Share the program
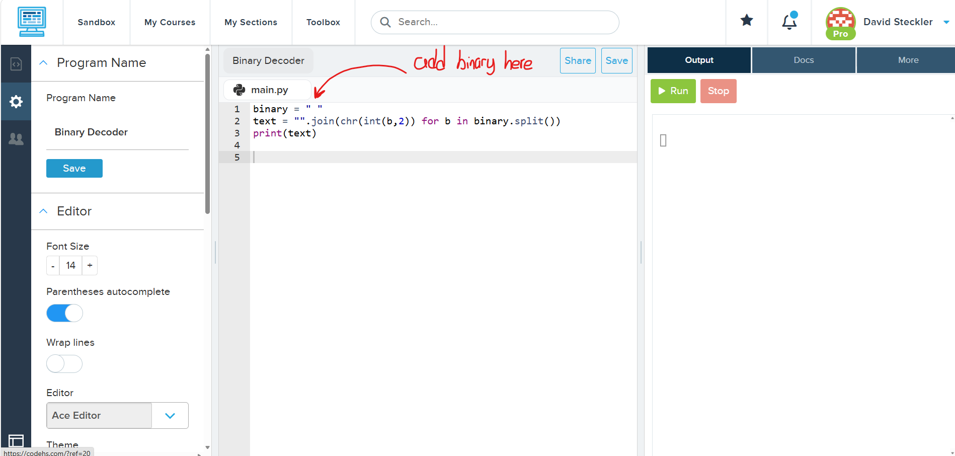955x456 pixels. click(578, 60)
